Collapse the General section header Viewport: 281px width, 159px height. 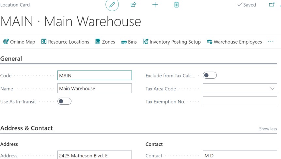pos(11,59)
